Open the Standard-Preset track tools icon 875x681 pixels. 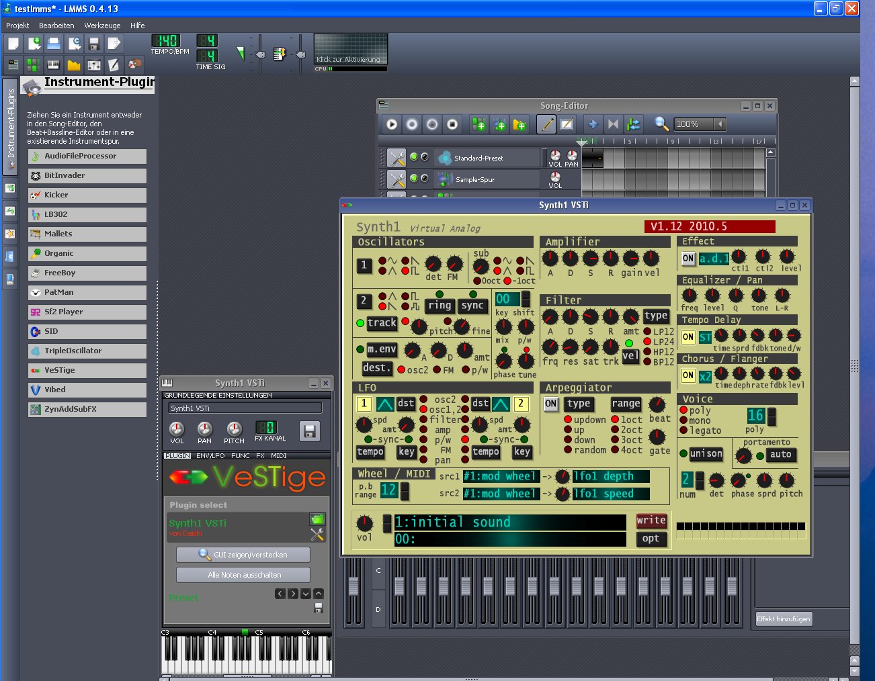coord(397,158)
